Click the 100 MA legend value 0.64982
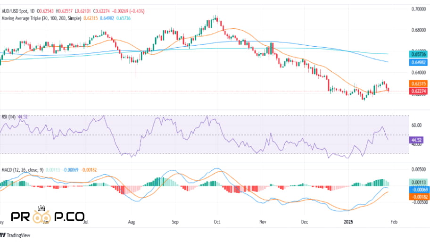Viewport: 430px width, 242px height. (x=107, y=18)
